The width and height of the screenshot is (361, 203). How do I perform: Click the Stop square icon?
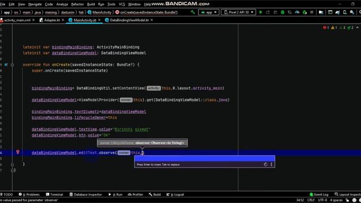coord(312,12)
